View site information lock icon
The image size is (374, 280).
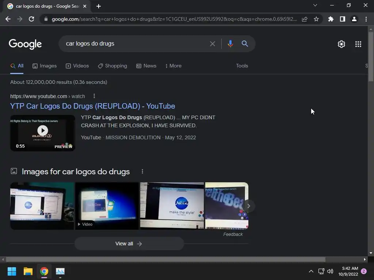46,19
